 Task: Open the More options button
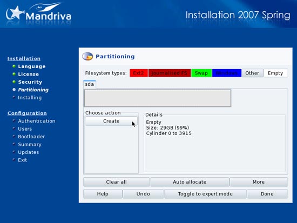coord(259,182)
